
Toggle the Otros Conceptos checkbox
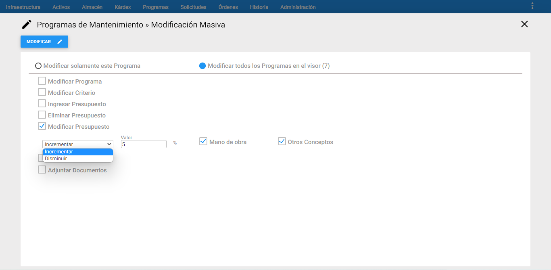tap(282, 142)
